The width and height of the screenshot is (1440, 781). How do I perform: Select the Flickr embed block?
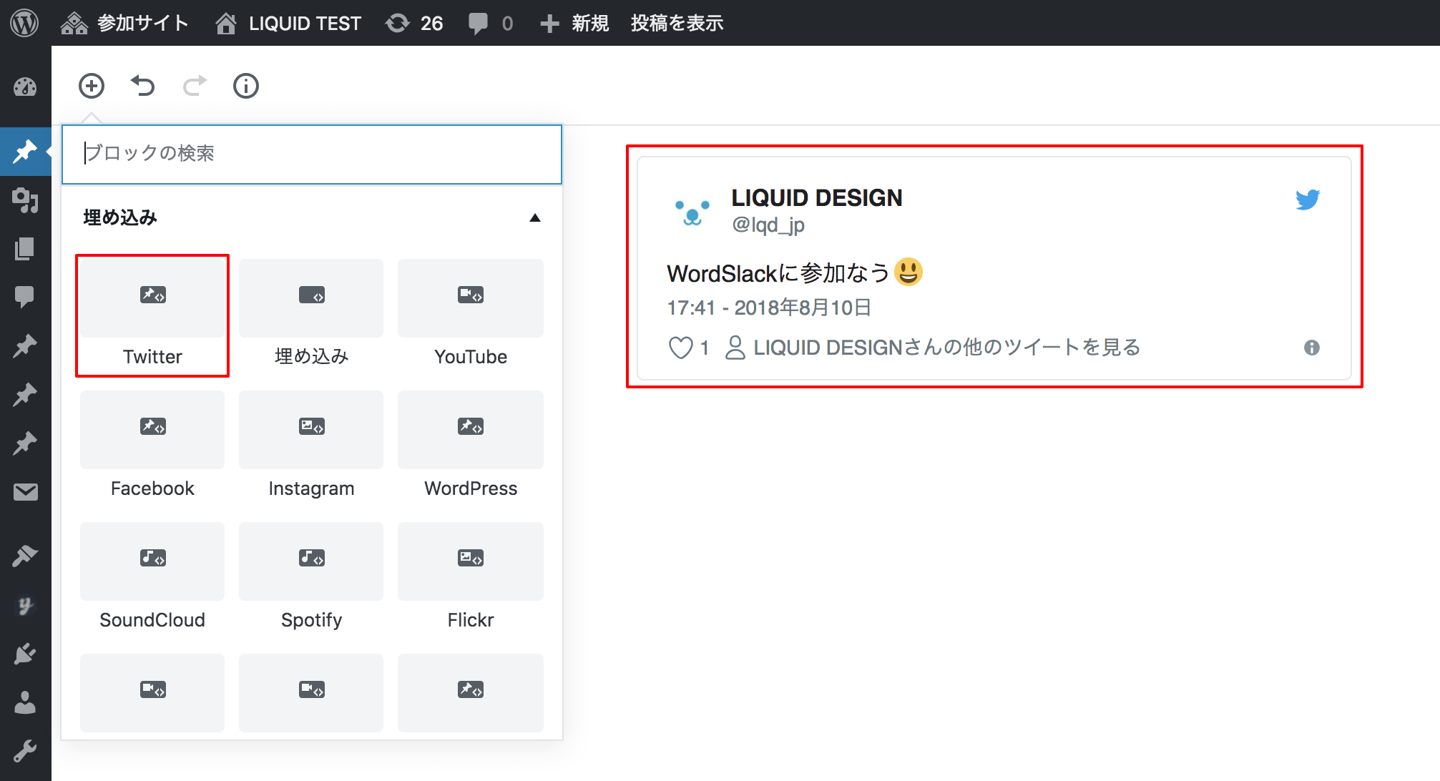471,578
